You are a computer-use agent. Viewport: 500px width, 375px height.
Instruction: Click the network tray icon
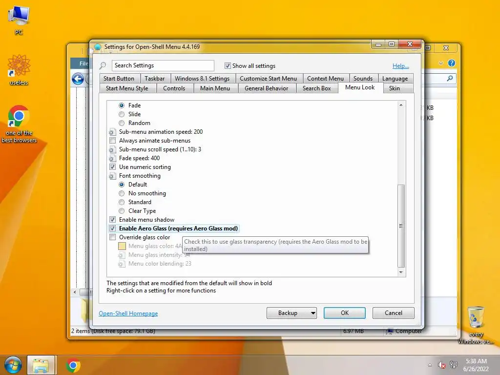tap(454, 365)
